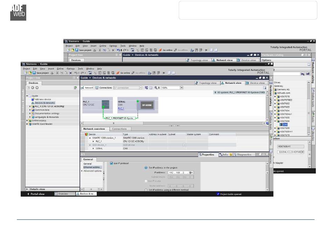Click the back window hardware catalog vertical scrollbar
Screen dimensions: 333x231
[309, 109]
